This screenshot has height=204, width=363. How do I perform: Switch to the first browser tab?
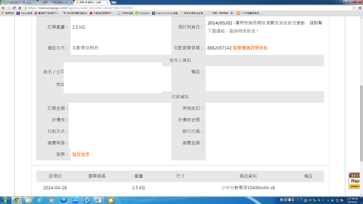pos(19,2)
